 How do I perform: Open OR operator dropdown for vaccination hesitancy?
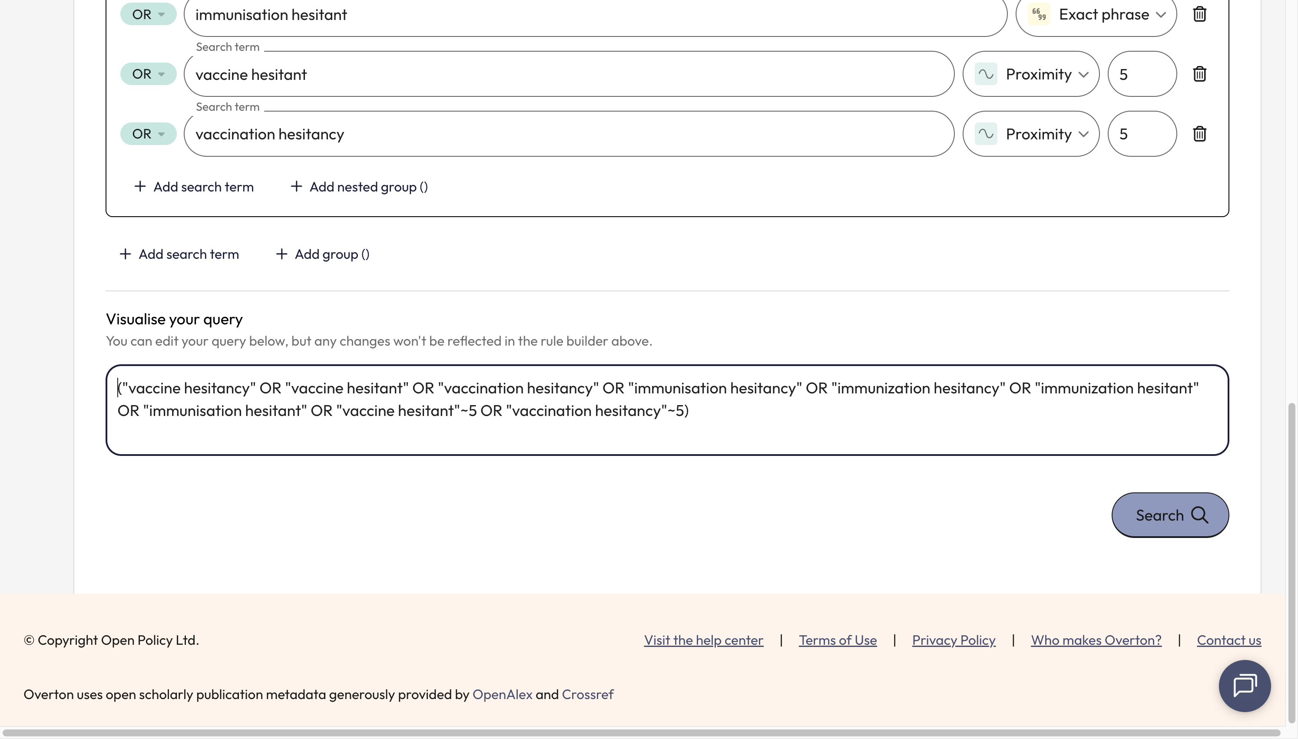pos(148,133)
